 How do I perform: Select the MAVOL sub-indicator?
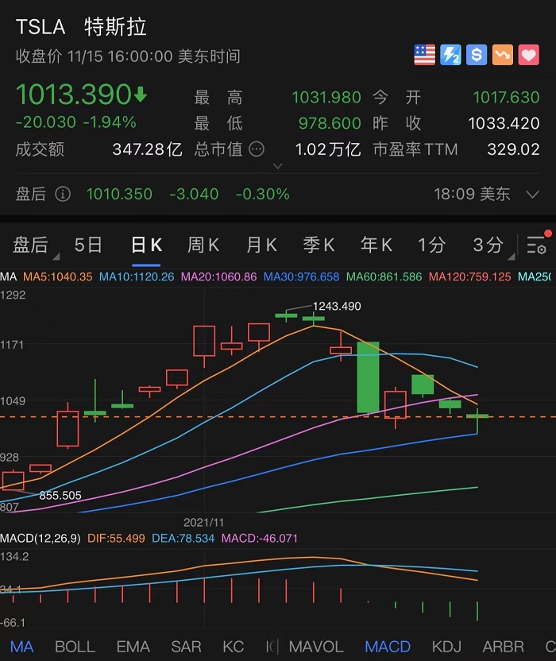(316, 647)
